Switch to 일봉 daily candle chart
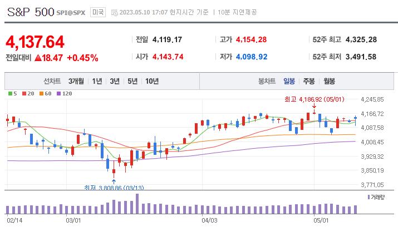 coord(289,81)
